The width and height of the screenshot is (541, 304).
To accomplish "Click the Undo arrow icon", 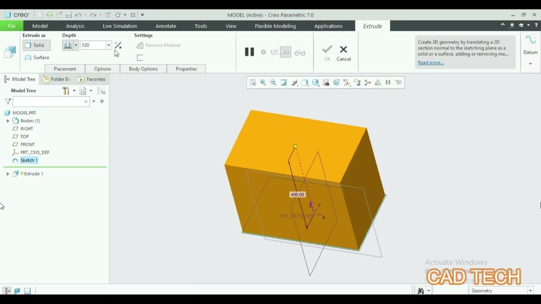I will click(x=78, y=15).
